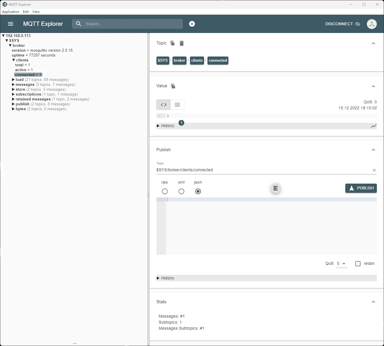Delete topic with trash icon
Viewport: 384px width, 346px height.
pos(182,43)
